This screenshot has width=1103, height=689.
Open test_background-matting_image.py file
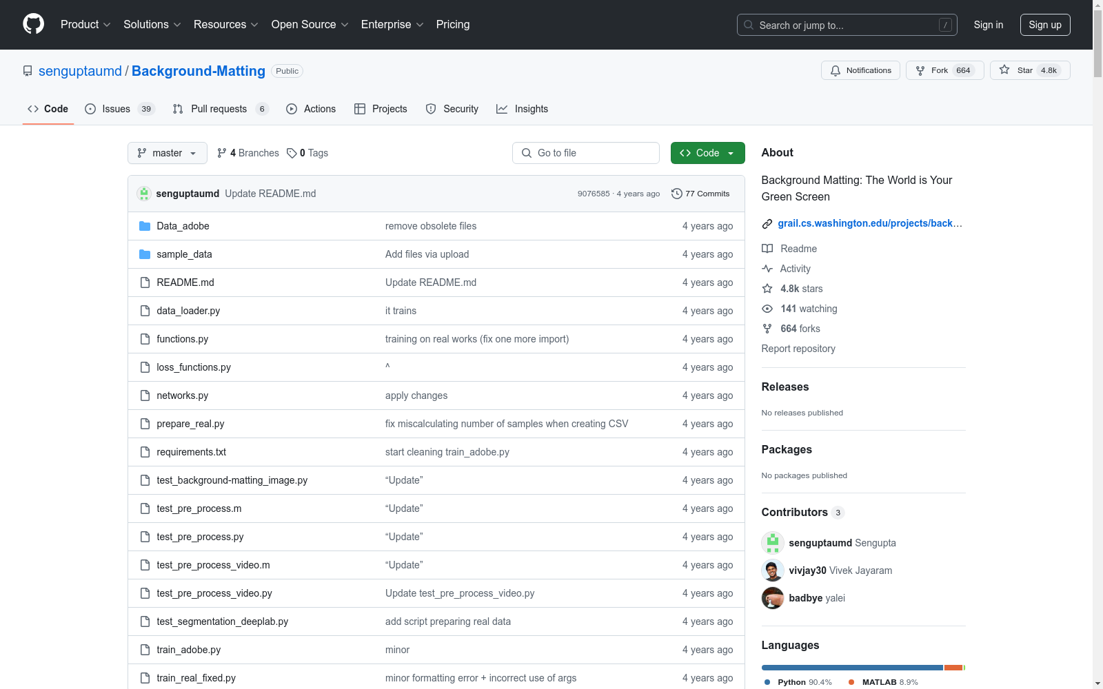coord(232,480)
